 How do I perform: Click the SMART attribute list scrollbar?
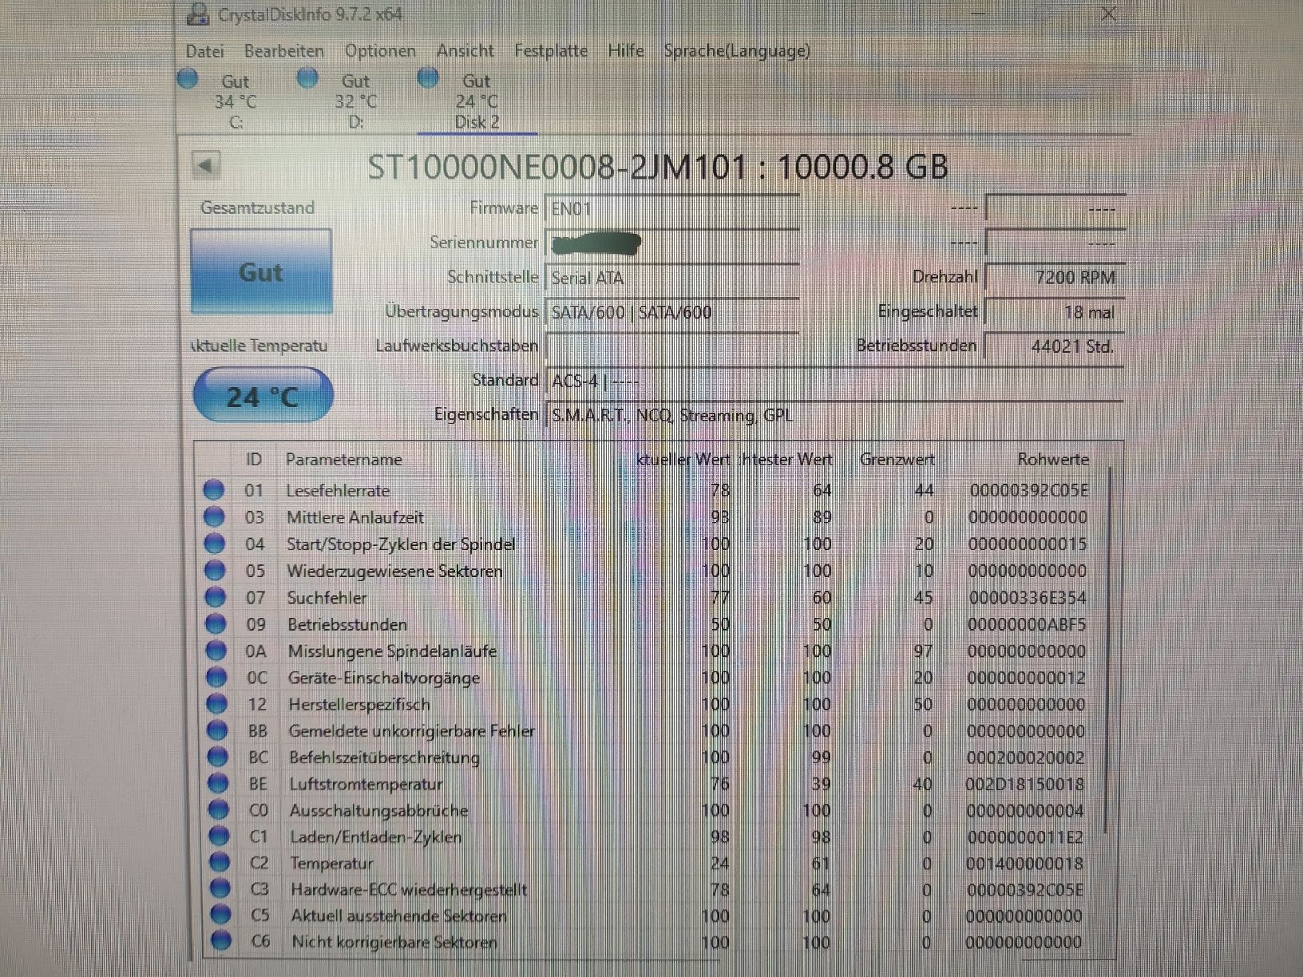(1108, 651)
